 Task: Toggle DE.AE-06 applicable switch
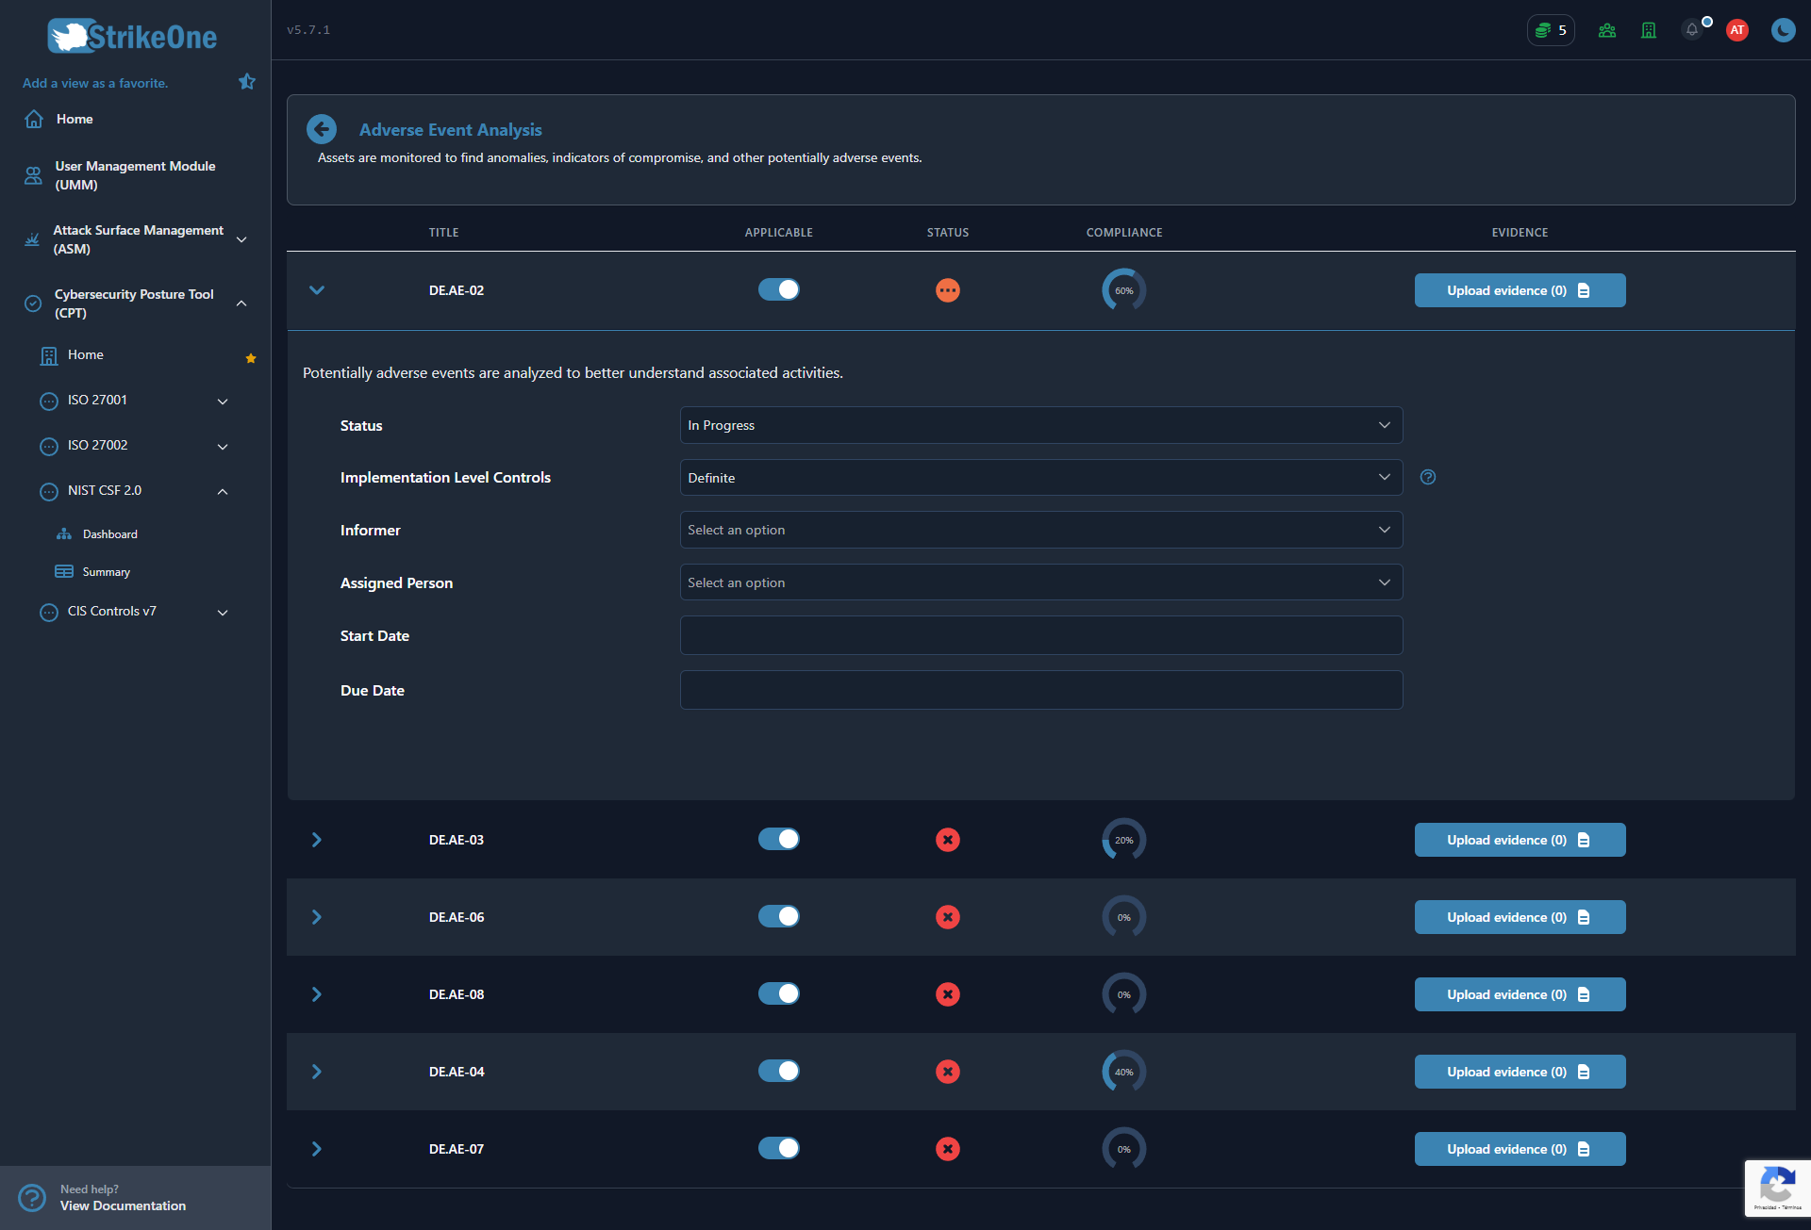tap(779, 916)
